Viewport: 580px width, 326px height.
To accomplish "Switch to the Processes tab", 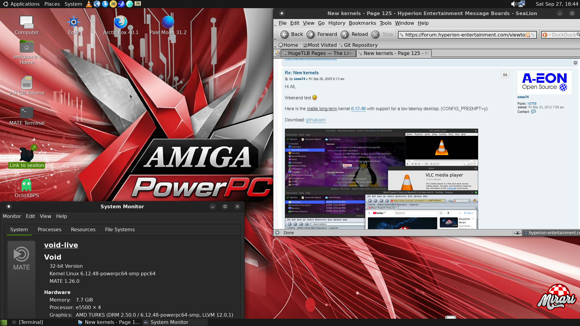I will click(x=50, y=229).
